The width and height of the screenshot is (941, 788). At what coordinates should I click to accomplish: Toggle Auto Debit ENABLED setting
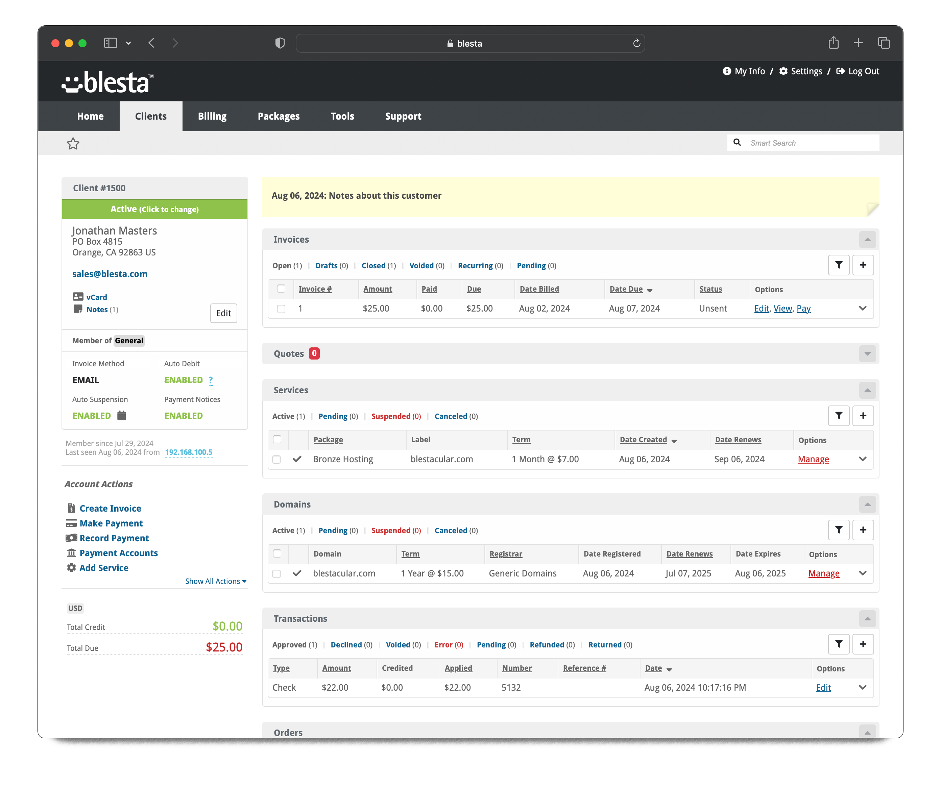[x=183, y=380]
